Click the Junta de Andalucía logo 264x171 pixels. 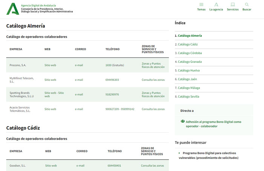[x=12, y=8]
